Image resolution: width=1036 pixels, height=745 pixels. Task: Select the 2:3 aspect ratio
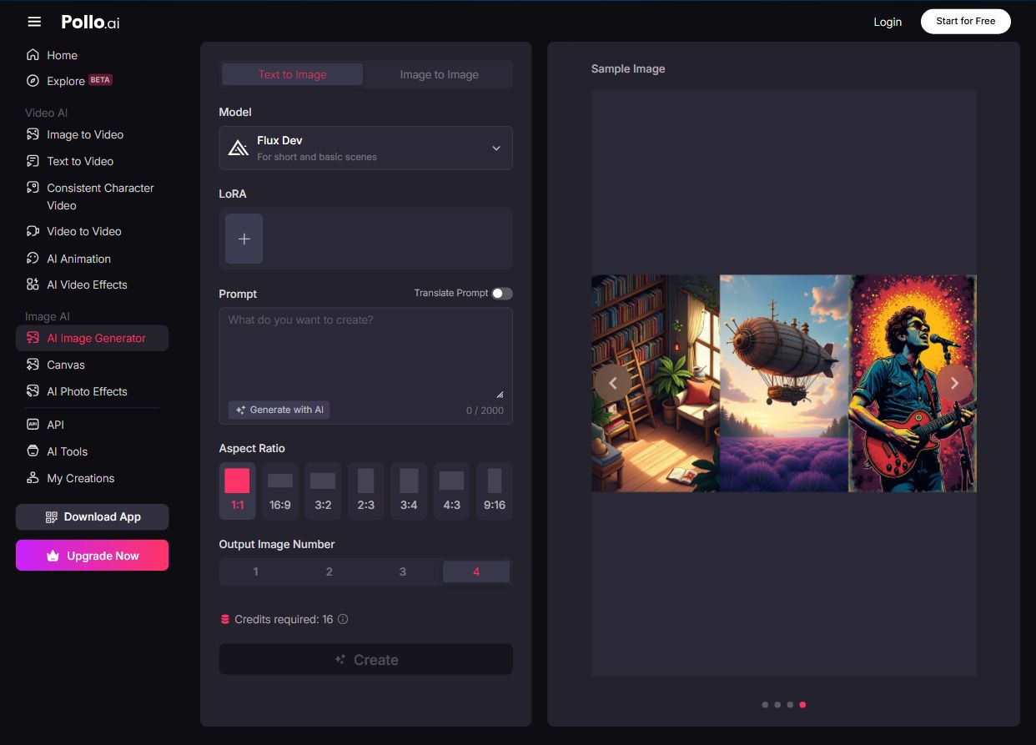[366, 491]
